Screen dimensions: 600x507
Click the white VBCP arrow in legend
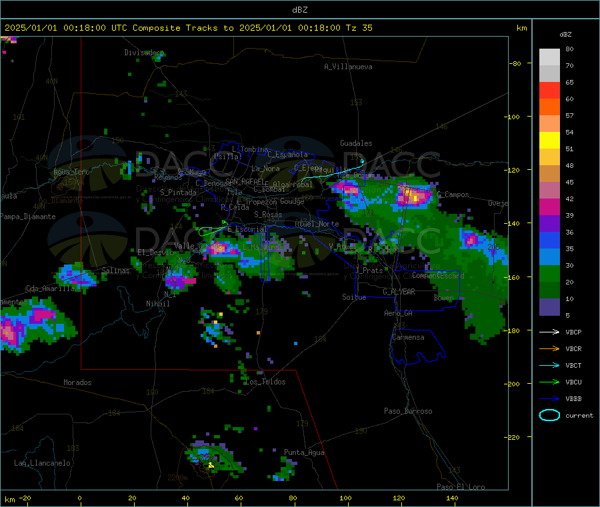[549, 332]
